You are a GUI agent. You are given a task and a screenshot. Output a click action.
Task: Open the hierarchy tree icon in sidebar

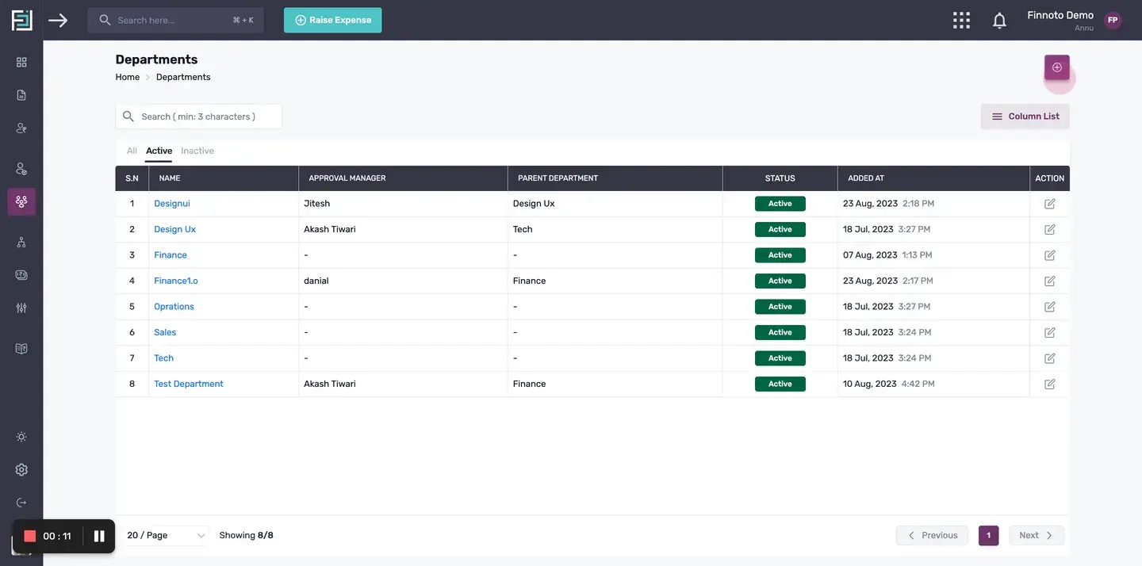(x=21, y=243)
